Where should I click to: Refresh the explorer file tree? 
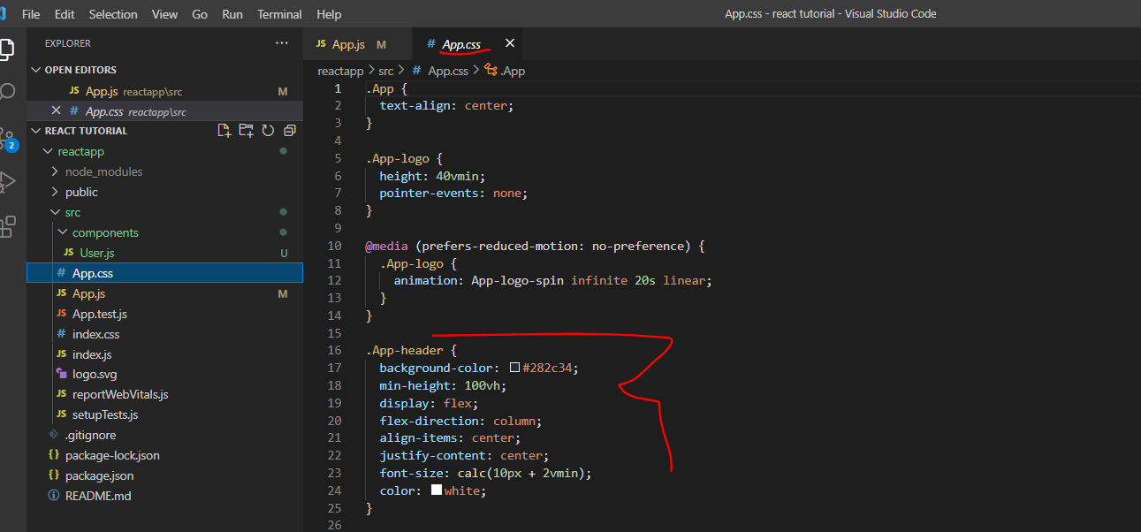268,131
